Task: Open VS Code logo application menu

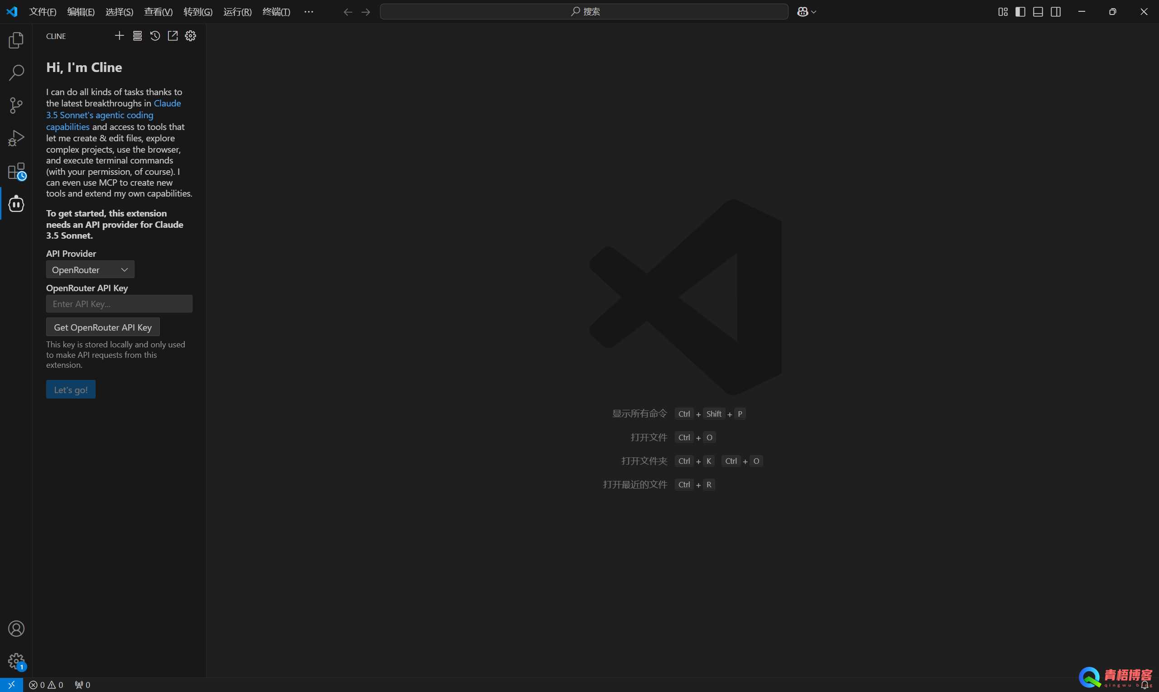Action: [12, 12]
